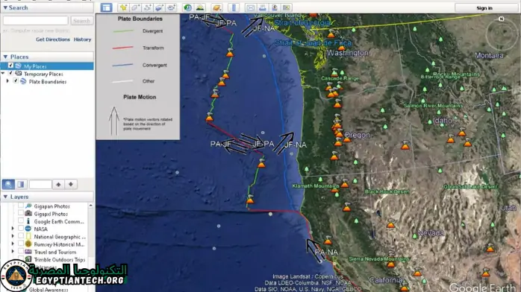Collapse the Places panel
The image size is (521, 292).
(5, 57)
